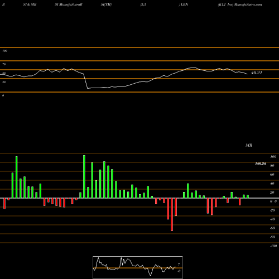This screenshot has width=279, height=279.
Task: Click the 50 level label on RSI axis
Action: coord(4,73)
